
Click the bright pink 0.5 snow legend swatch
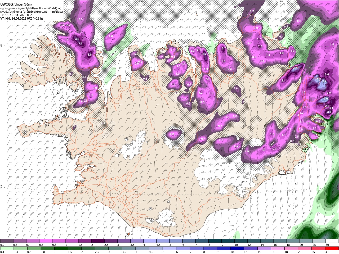coord(46,241)
